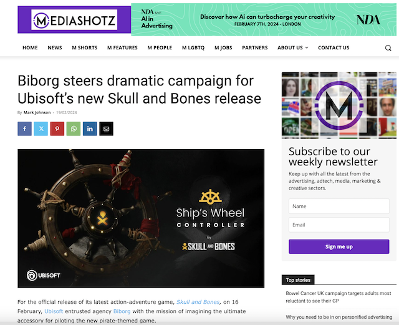The image size is (399, 325).
Task: Share article on LinkedIn
Action: pos(90,129)
